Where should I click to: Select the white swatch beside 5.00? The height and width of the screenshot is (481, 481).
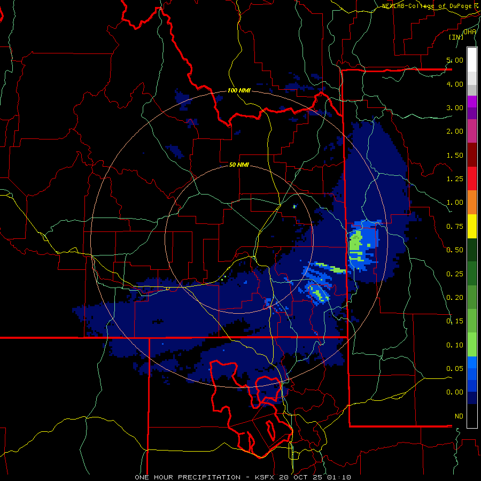[x=472, y=60]
